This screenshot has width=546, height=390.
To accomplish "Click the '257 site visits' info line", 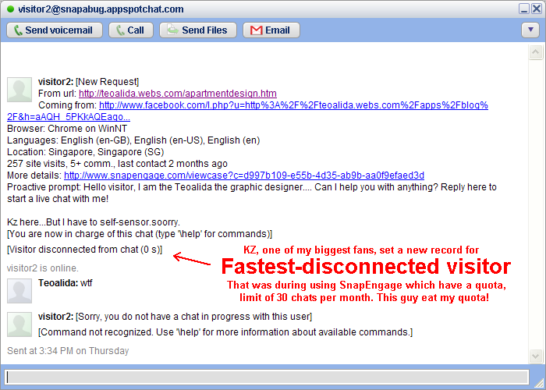I will tap(117, 164).
